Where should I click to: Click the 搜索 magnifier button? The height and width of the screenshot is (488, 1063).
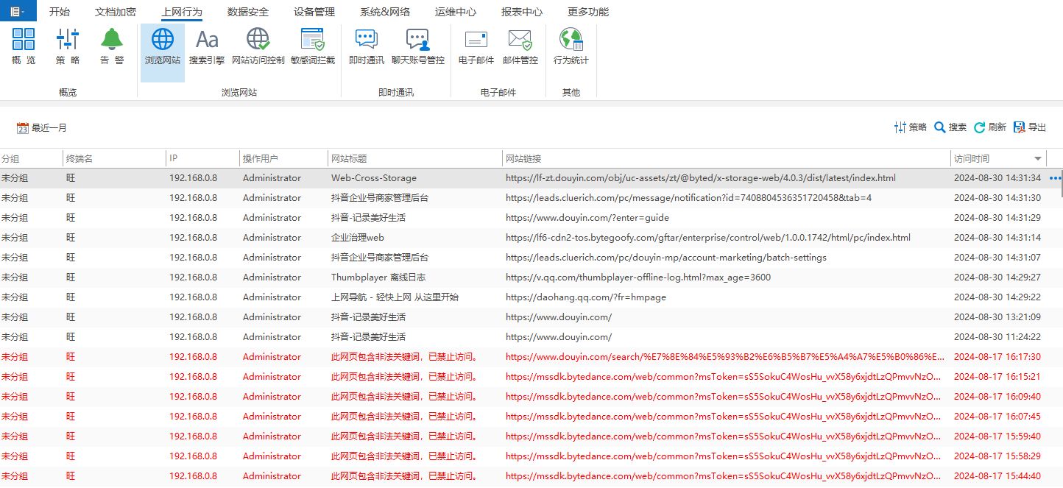pos(950,127)
